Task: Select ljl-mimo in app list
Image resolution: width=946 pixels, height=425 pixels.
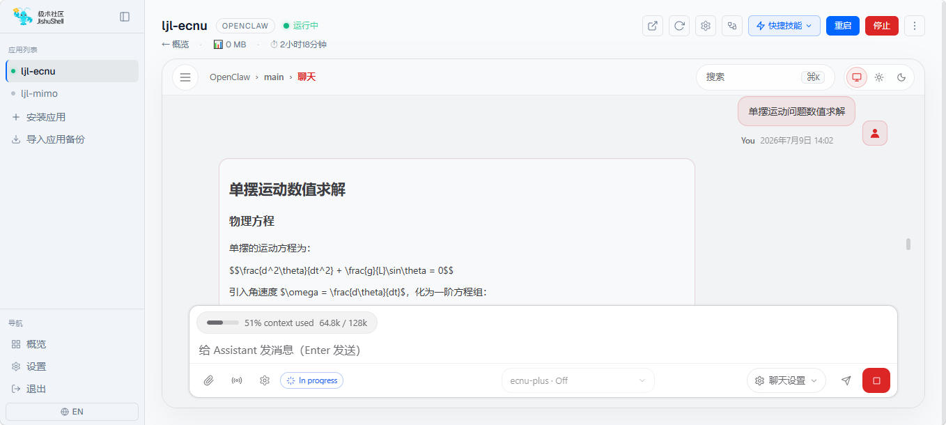Action: pos(72,93)
